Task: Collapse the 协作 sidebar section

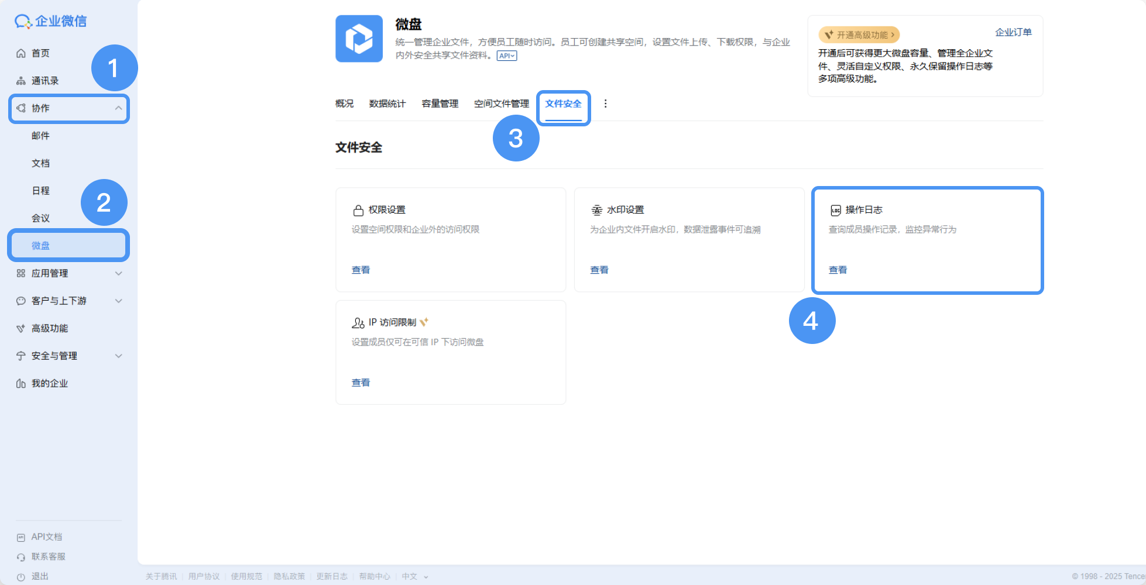Action: tap(118, 108)
